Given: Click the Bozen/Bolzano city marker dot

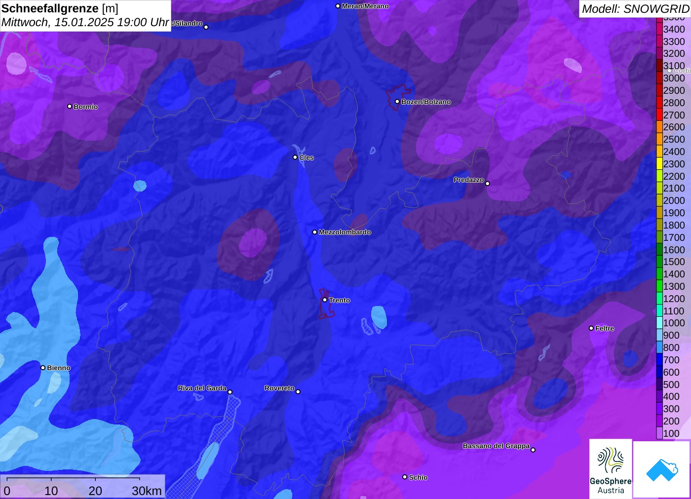Looking at the screenshot, I should 397,102.
